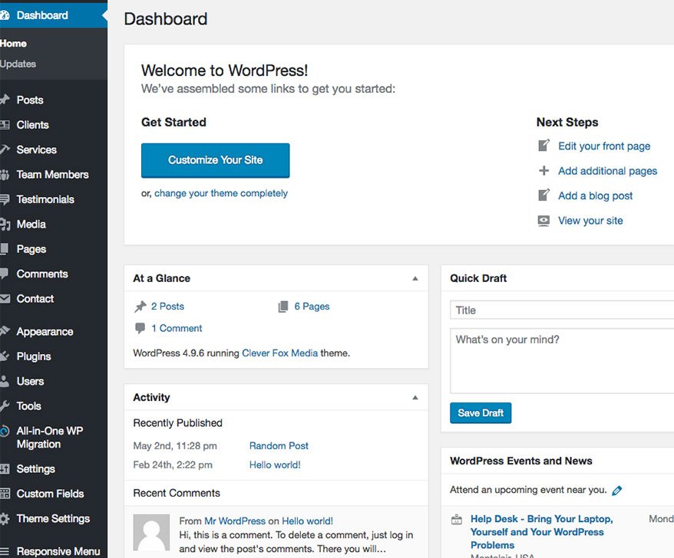Click the screen icon beside View your site
The height and width of the screenshot is (558, 674).
(x=543, y=221)
